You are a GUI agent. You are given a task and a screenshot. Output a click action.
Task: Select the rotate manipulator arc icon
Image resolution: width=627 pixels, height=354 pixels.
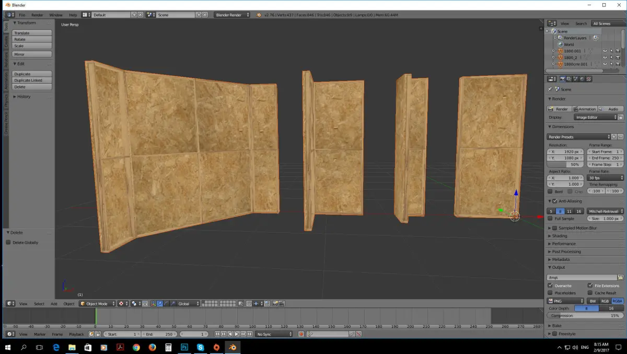pyautogui.click(x=166, y=303)
